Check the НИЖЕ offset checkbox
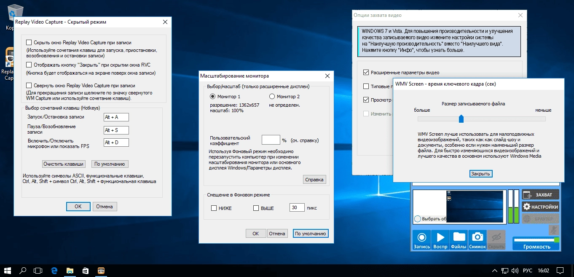 click(214, 208)
